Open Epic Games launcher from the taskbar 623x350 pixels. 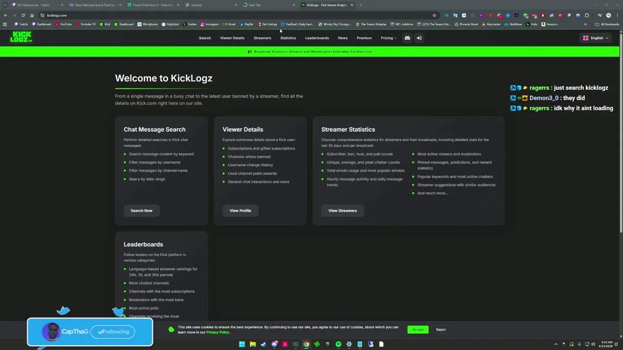click(x=328, y=344)
